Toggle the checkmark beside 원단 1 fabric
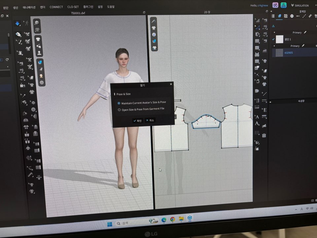The height and width of the screenshot is (238, 317). tap(273, 39)
